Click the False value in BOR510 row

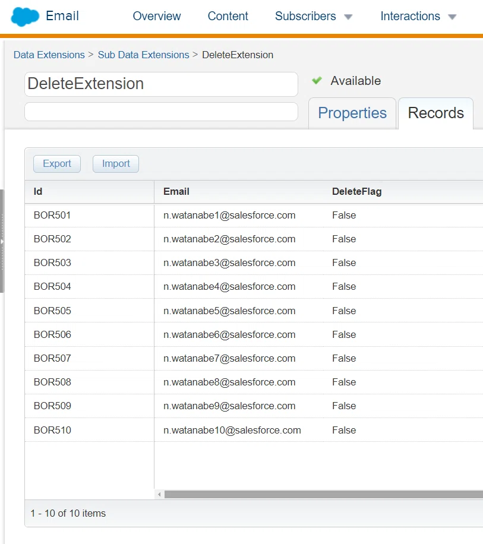(344, 430)
